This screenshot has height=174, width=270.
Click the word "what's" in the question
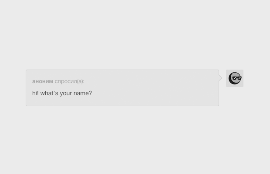coord(49,93)
